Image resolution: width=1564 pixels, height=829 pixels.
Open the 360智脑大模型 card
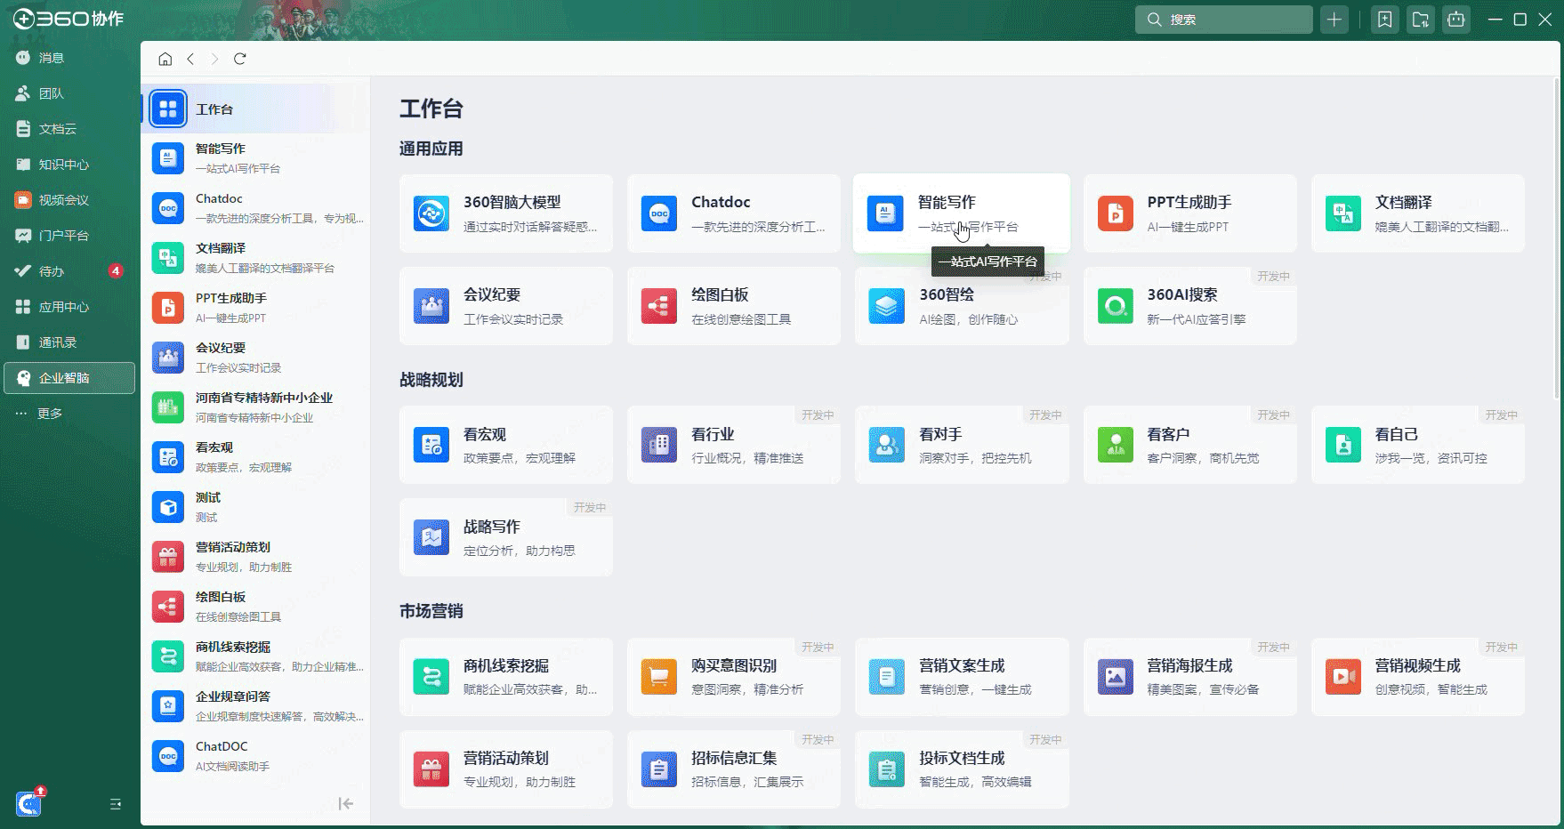pyautogui.click(x=506, y=213)
